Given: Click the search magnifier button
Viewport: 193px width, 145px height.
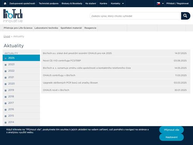Looking at the screenshot, I should point(185,16).
